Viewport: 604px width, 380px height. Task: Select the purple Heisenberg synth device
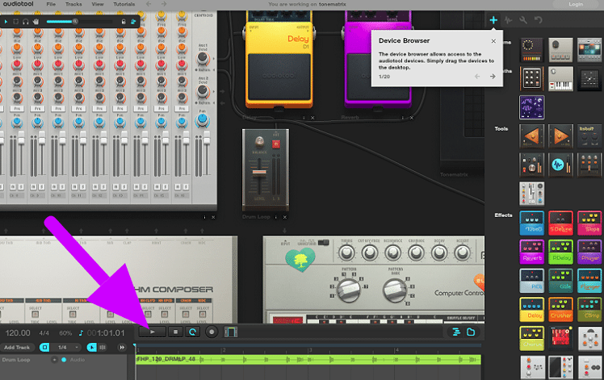click(532, 107)
